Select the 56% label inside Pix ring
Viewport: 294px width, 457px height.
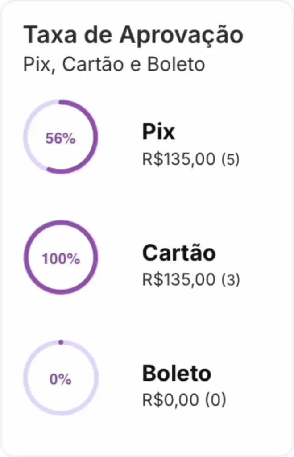coord(61,138)
